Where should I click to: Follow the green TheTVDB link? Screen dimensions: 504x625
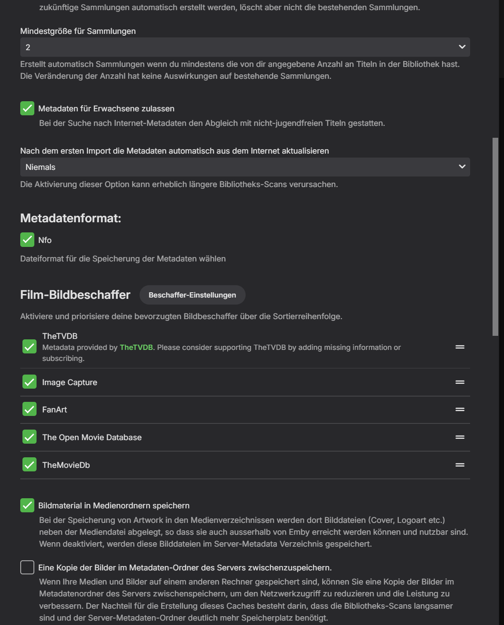point(136,347)
